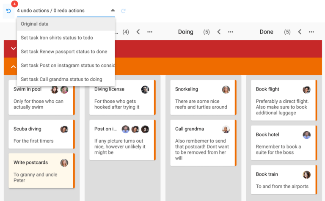
Task: Open Done column more options menu
Action: pyautogui.click(x=311, y=32)
